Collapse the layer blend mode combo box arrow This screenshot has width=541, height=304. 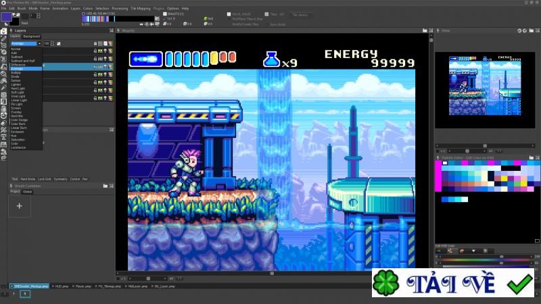(40, 43)
